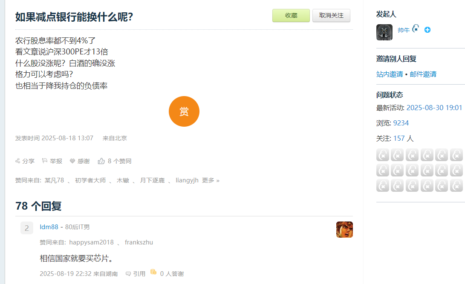Screen dimensions: 465x284
Task: Click the username link 帅牛
Action: (404, 30)
